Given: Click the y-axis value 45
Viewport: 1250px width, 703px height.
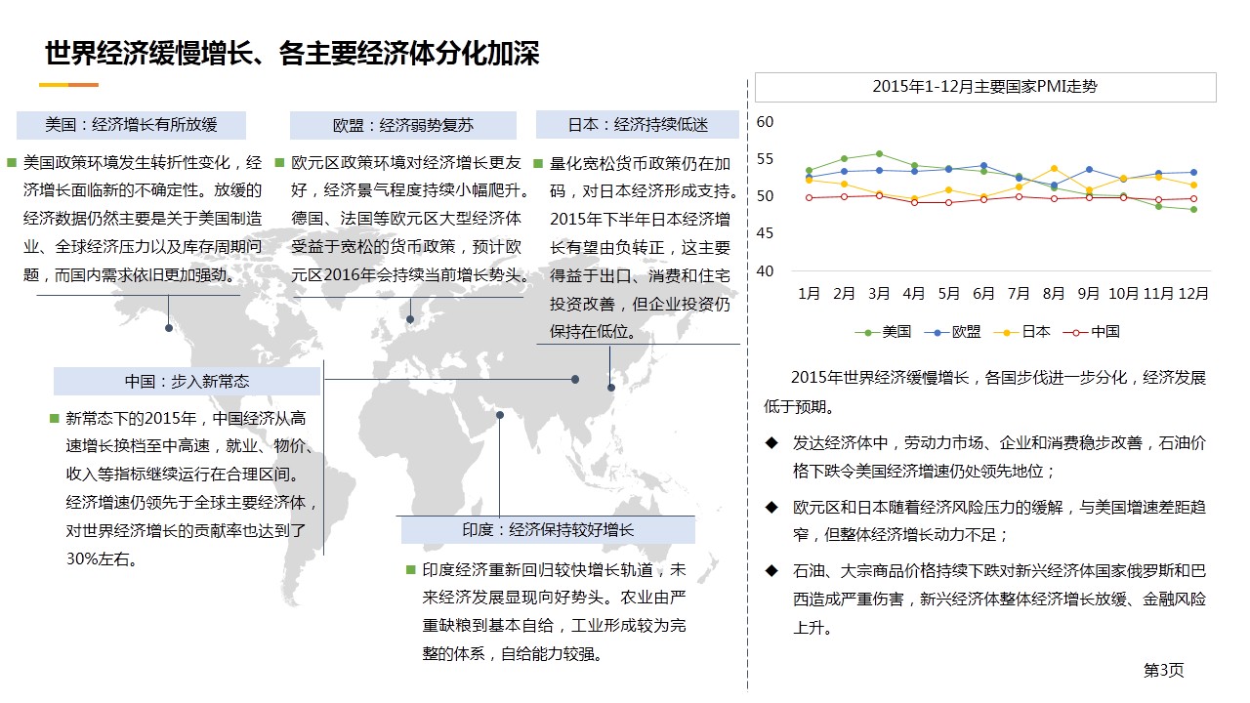Looking at the screenshot, I should (766, 233).
